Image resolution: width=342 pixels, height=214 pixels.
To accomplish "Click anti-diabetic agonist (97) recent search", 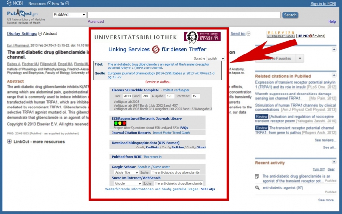I will click(x=282, y=187).
